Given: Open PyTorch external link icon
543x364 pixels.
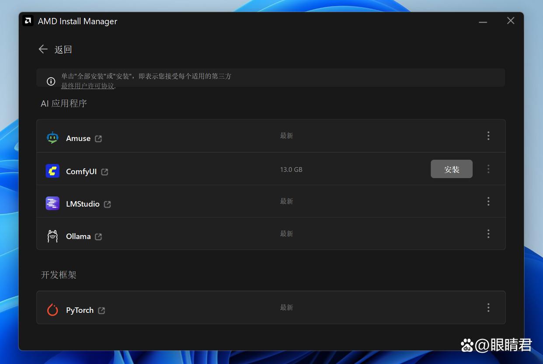Looking at the screenshot, I should [x=101, y=310].
